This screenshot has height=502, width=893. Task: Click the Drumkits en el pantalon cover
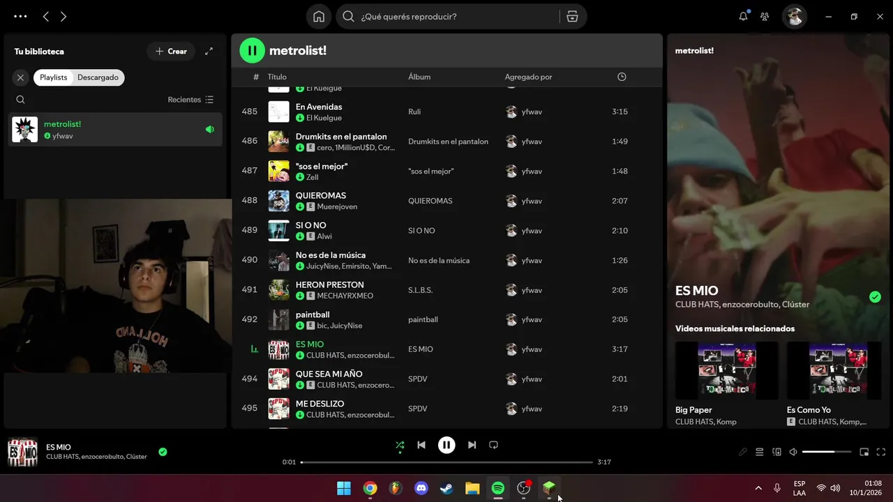coord(279,142)
